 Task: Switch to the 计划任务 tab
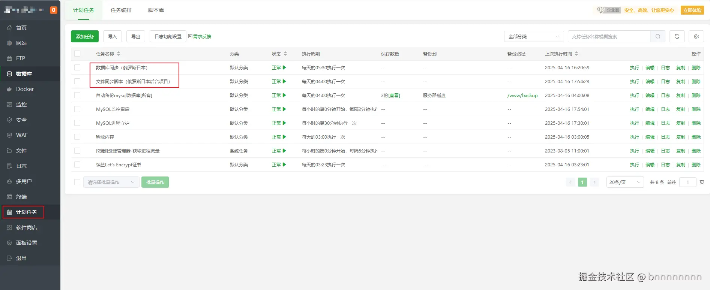click(84, 10)
